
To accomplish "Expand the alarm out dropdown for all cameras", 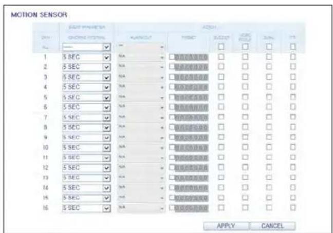I will coord(141,47).
